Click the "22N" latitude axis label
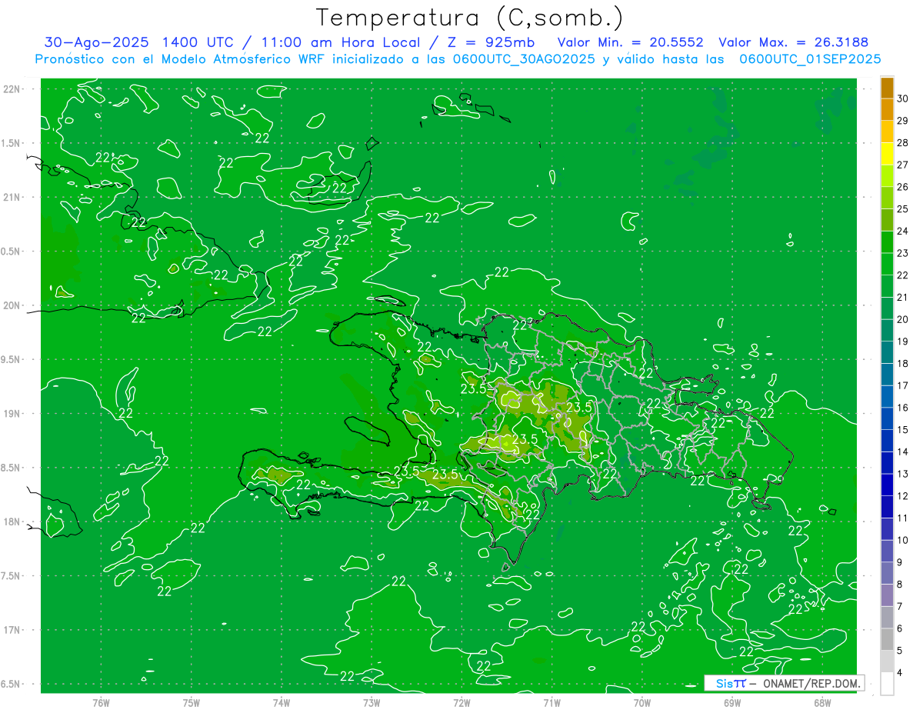Screen dimensions: 923x713 pos(12,89)
